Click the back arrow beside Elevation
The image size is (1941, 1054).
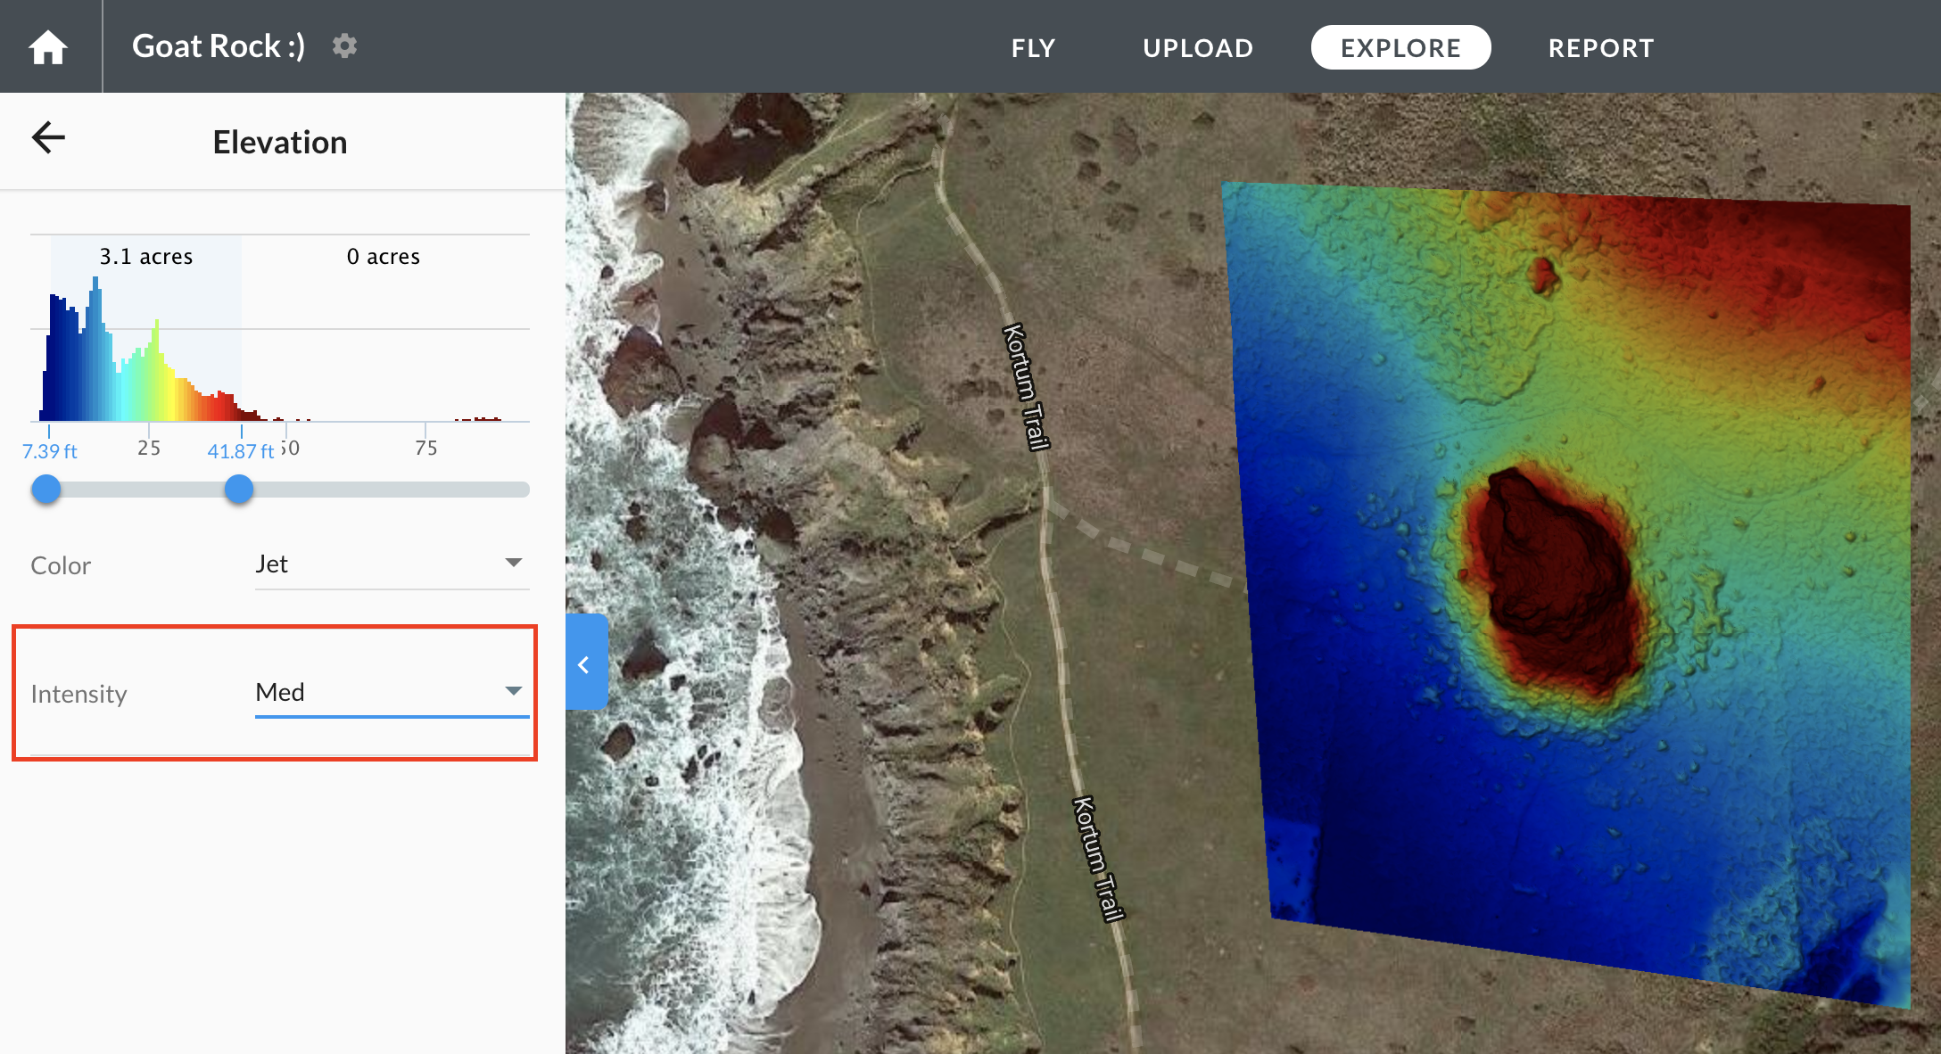coord(48,137)
